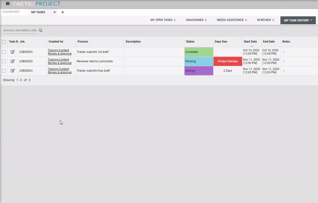The width and height of the screenshot is (318, 203).
Task: Click the Oct 10, 2020 start date cell
Action: [251, 52]
